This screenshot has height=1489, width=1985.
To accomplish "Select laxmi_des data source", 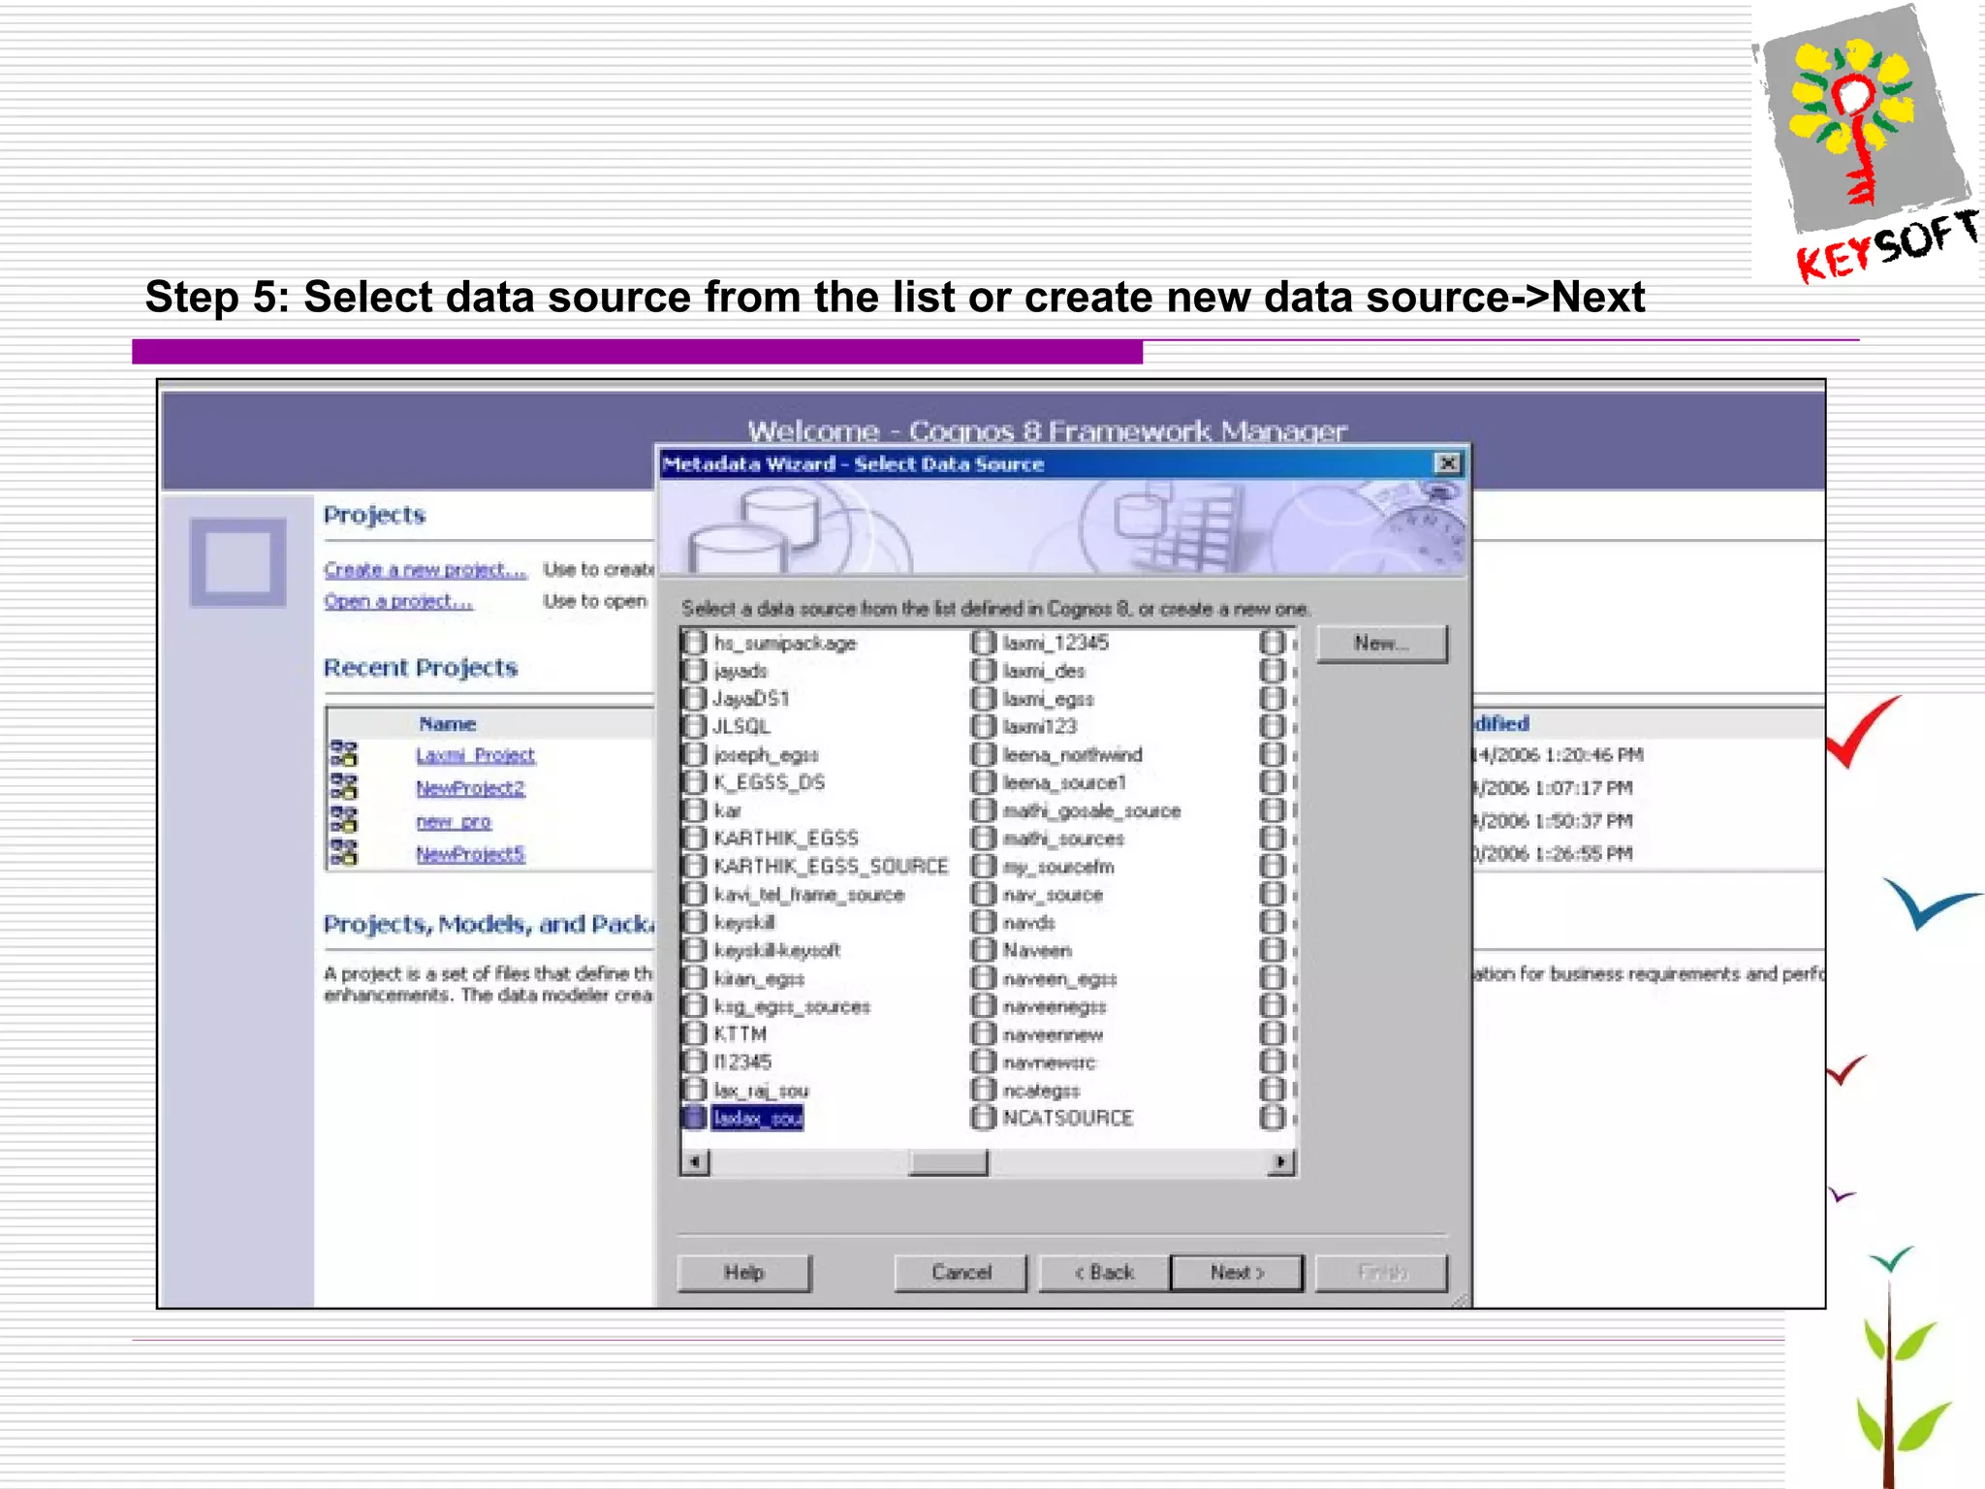I will click(1044, 671).
